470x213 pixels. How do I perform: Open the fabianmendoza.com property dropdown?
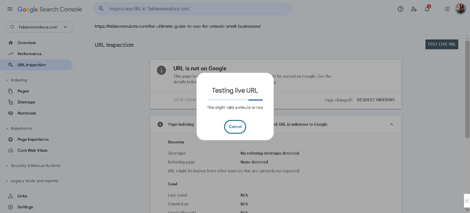(39, 27)
